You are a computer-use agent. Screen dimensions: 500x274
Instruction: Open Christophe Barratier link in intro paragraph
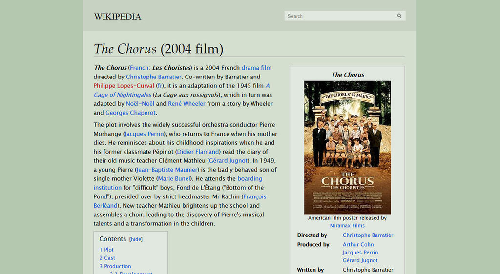point(153,77)
